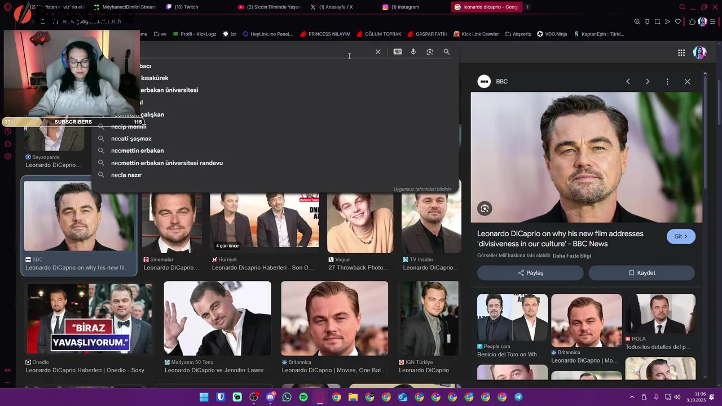Viewport: 722px width, 406px height.
Task: Switch to the Anasayfa / X tab
Action: (x=336, y=7)
